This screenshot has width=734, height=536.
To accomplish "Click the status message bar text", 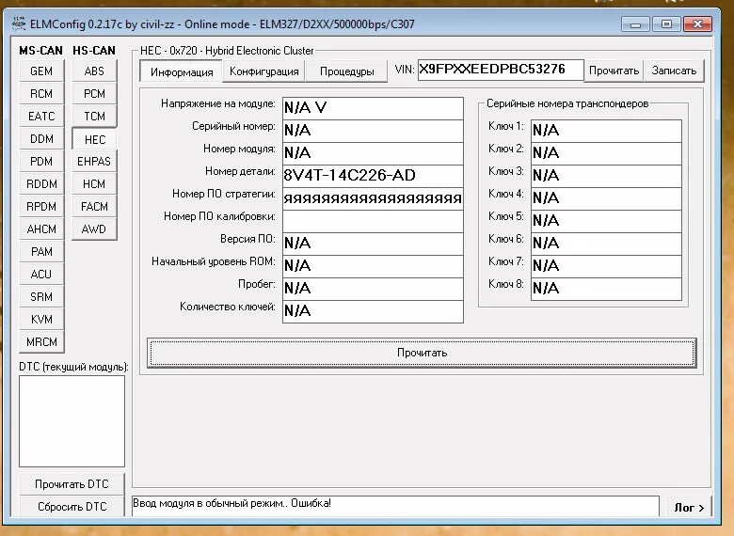I will (x=231, y=503).
